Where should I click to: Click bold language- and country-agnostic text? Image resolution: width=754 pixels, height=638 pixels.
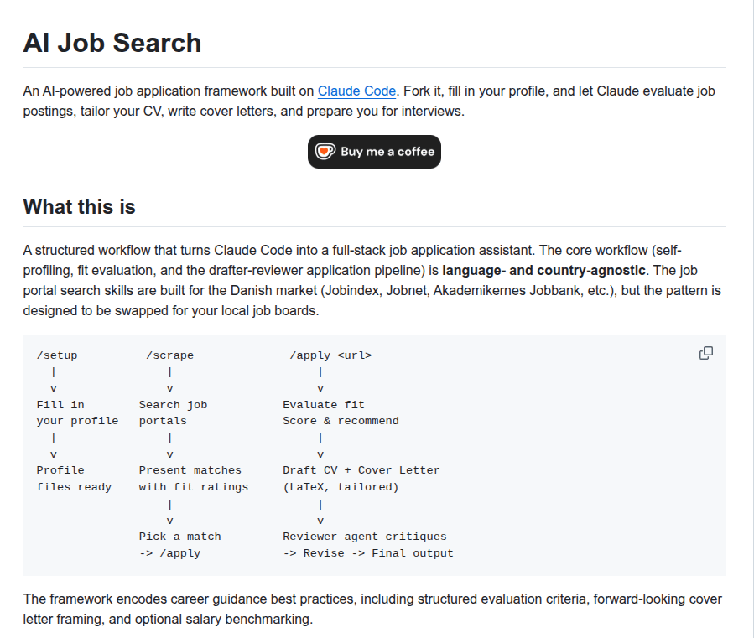pos(543,270)
